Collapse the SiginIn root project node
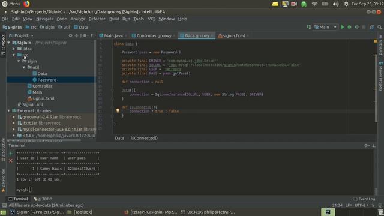This screenshot has height=216, width=384. (x=9, y=43)
